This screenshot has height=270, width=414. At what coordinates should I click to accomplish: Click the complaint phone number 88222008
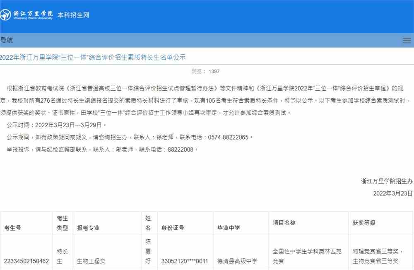click(x=181, y=149)
